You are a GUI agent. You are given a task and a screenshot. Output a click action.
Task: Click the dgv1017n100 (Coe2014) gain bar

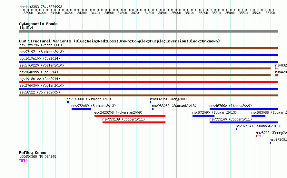(148, 62)
